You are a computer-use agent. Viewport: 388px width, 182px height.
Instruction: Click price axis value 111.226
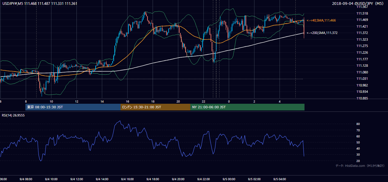tap(362, 53)
